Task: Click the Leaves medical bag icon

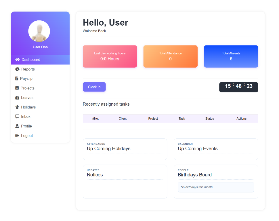Action: tap(17, 98)
